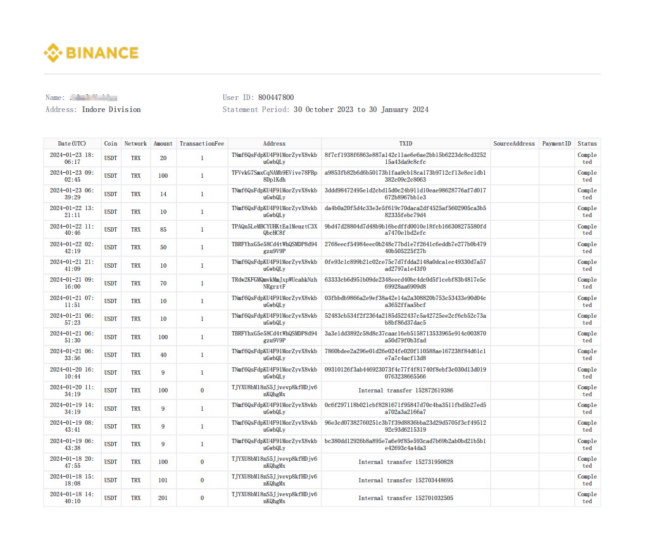Image resolution: width=645 pixels, height=533 pixels.
Task: Click TRX network in 2024-01-21 09:16:00 row
Action: pos(135,284)
